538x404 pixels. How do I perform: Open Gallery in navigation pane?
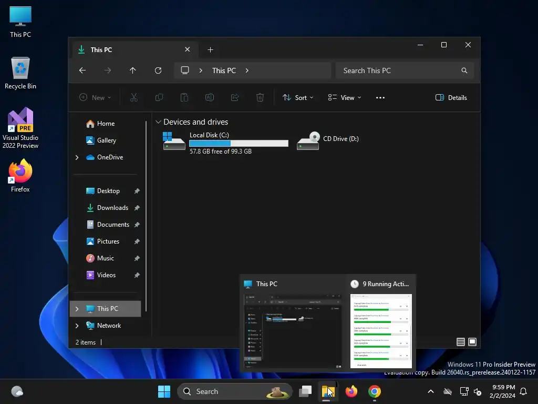[x=106, y=140]
